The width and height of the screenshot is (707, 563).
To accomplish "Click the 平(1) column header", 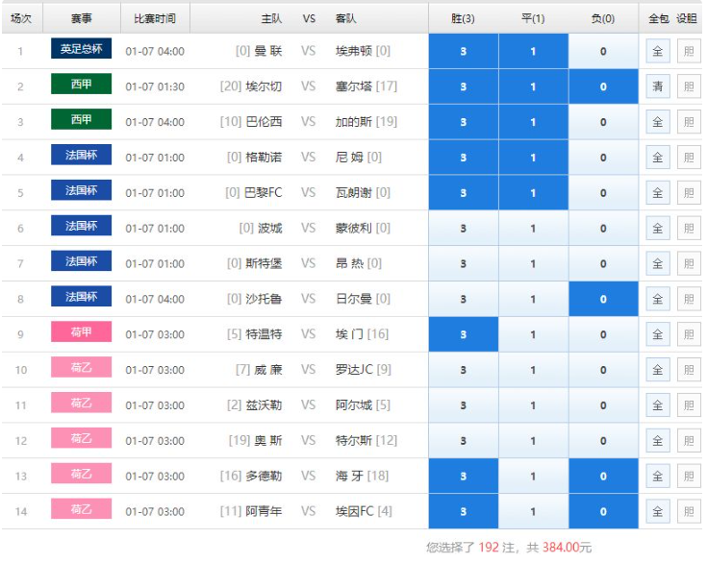I will click(x=533, y=18).
